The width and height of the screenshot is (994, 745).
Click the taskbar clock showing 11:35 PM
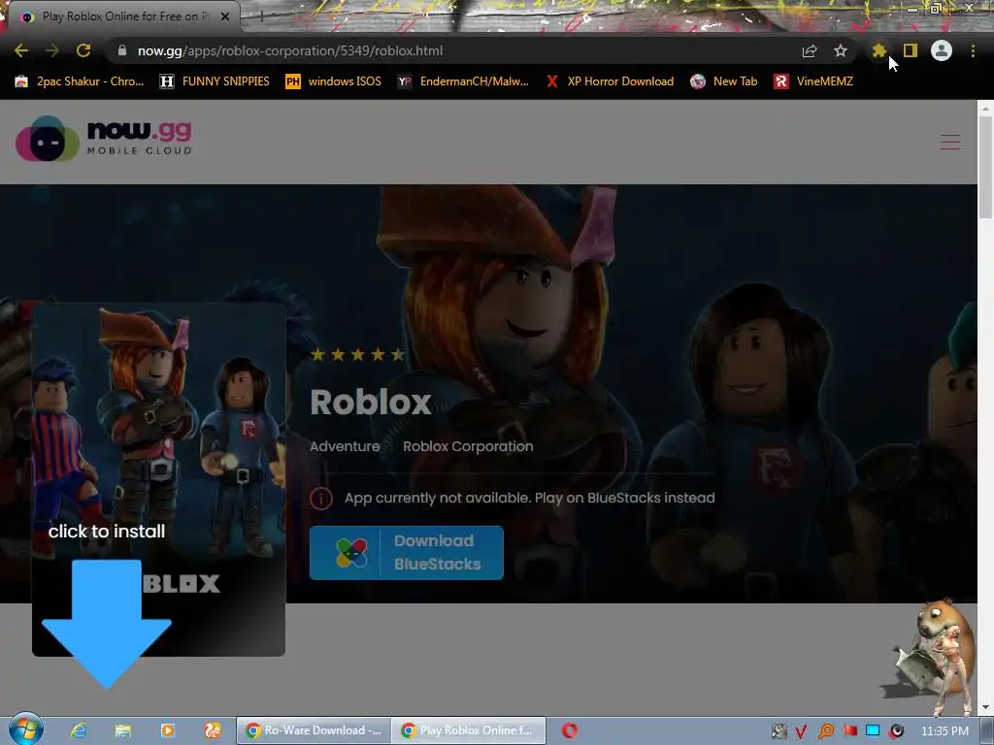[x=944, y=731]
